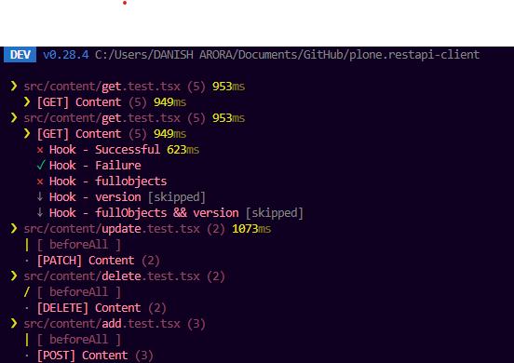Click yellow chevron beside add.test.tsx
The image size is (514, 363).
[x=14, y=323]
